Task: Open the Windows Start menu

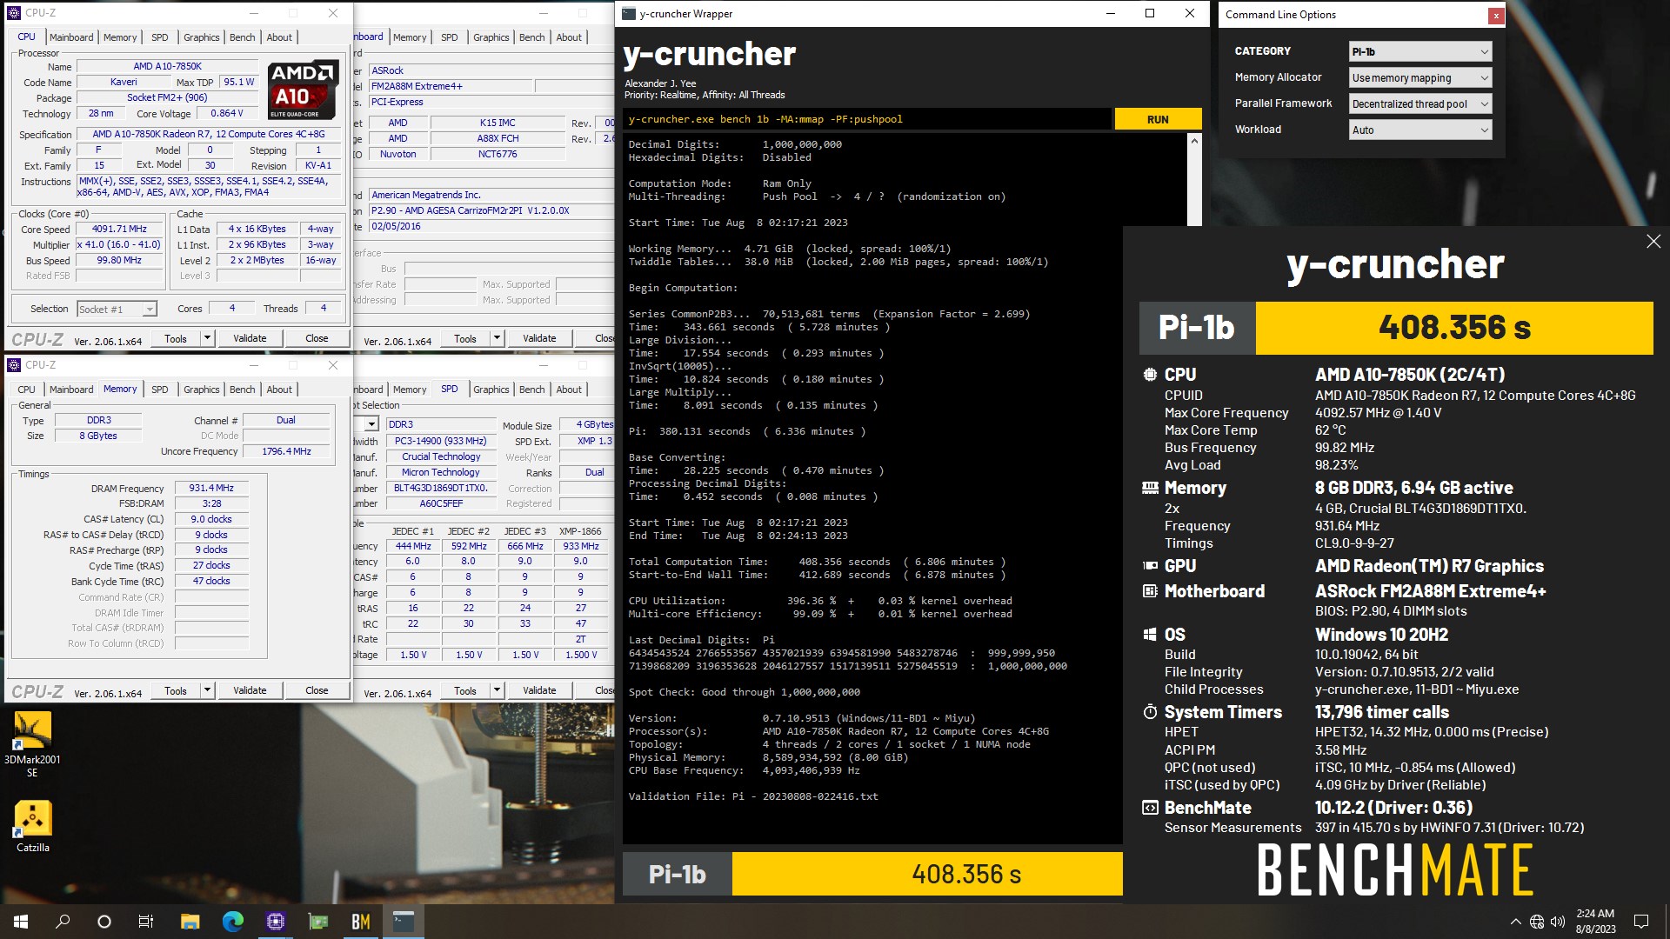Action: point(21,922)
